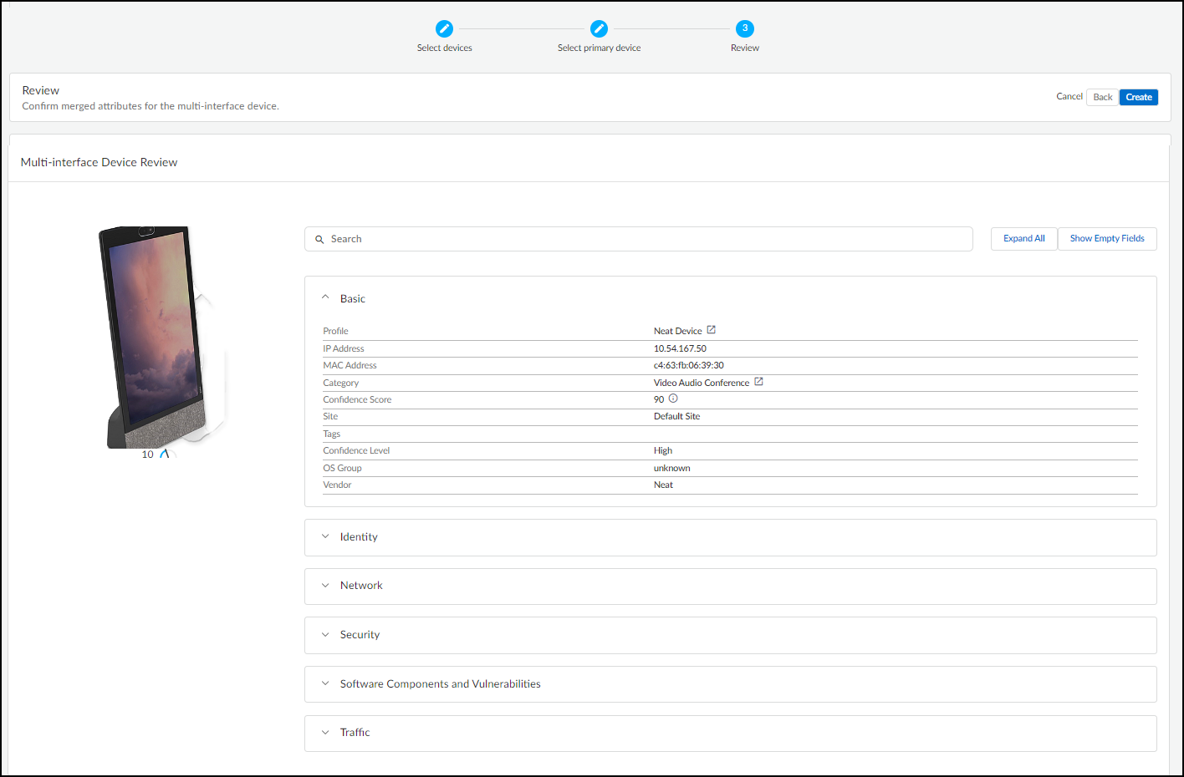Image resolution: width=1184 pixels, height=777 pixels.
Task: Click the vendor logo under device image
Action: [164, 454]
